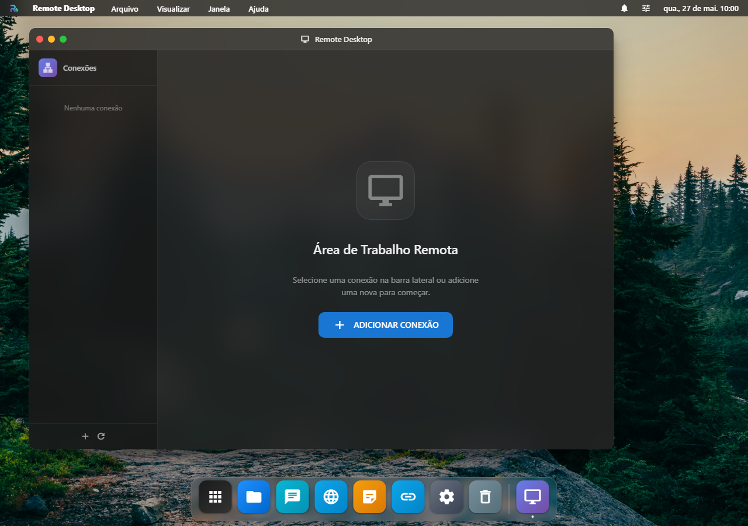
Task: Open the notifications bell in menu bar
Action: (x=624, y=9)
